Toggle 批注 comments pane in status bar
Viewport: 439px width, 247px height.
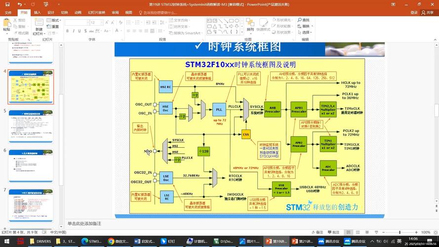tap(334, 233)
